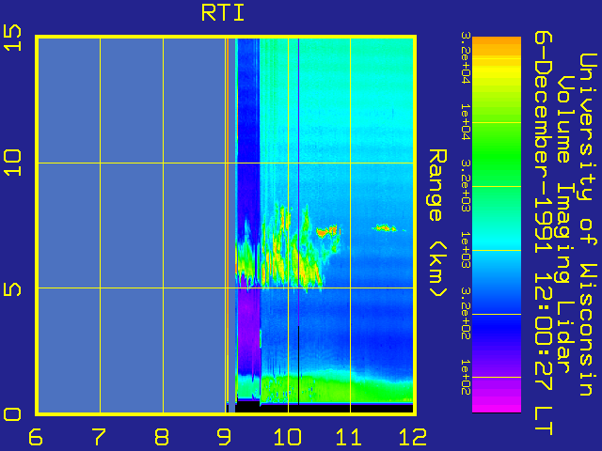Click the orange top of the colorbar

pos(497,42)
